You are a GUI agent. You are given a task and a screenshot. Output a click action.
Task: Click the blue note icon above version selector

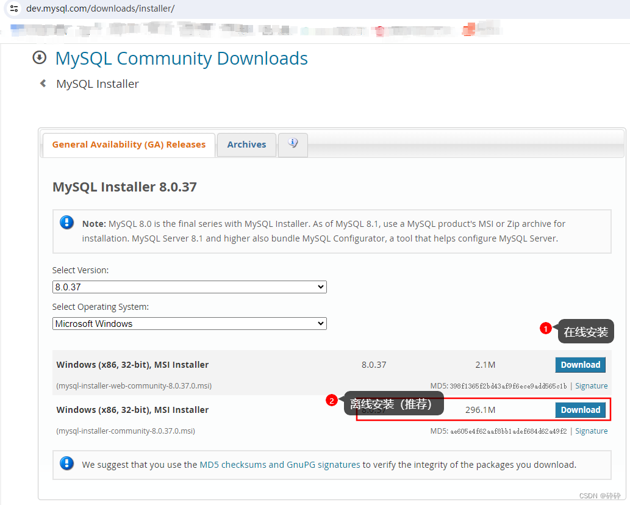pos(66,222)
